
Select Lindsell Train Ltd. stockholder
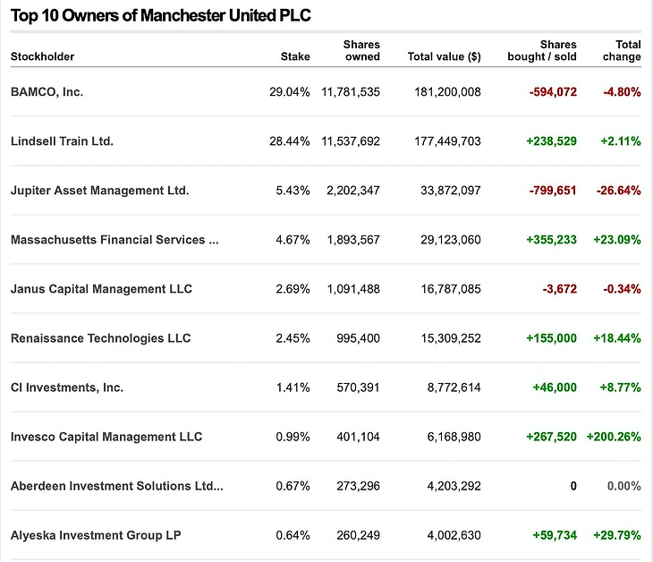click(x=62, y=140)
